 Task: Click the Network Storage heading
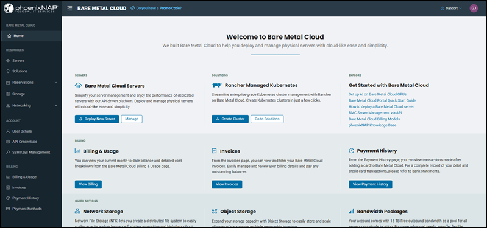click(x=103, y=212)
